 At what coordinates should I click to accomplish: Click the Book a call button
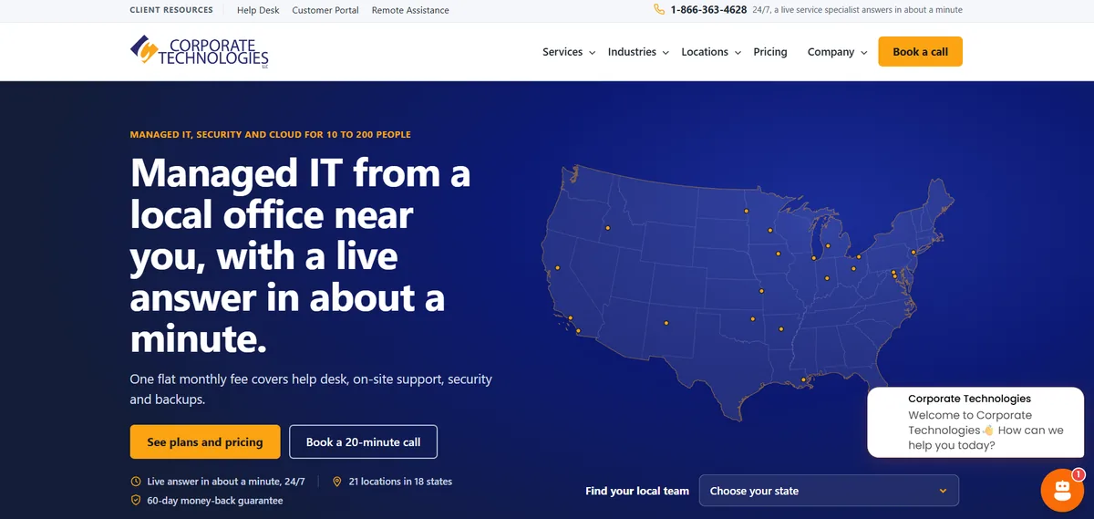[x=920, y=51]
